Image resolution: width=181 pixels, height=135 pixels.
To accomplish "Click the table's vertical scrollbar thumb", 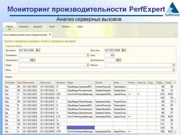I will click(x=175, y=100).
